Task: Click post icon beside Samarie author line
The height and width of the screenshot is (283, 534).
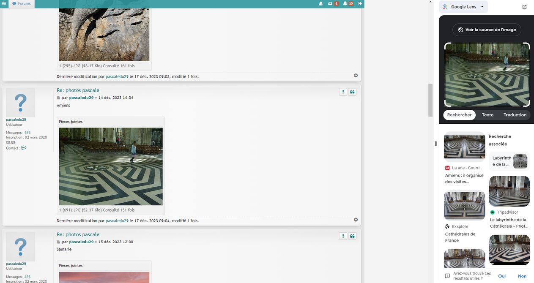Action: pos(59,242)
